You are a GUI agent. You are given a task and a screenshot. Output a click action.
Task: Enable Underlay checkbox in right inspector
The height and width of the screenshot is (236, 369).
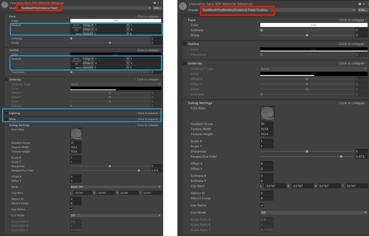(x=184, y=63)
